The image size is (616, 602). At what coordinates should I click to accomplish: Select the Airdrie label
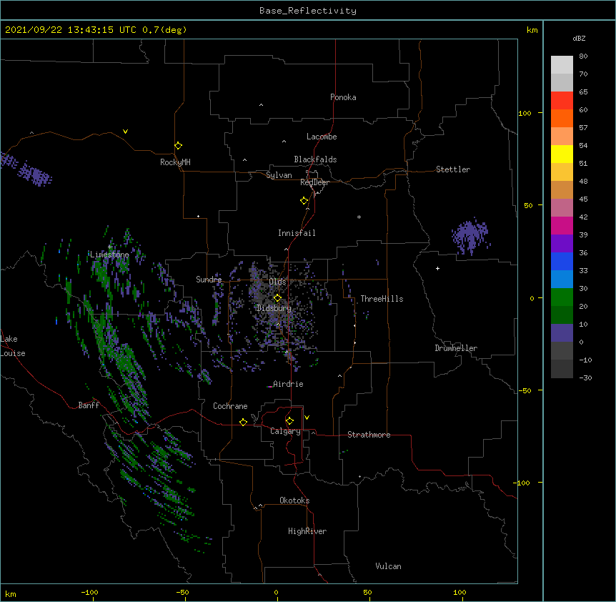coord(288,384)
